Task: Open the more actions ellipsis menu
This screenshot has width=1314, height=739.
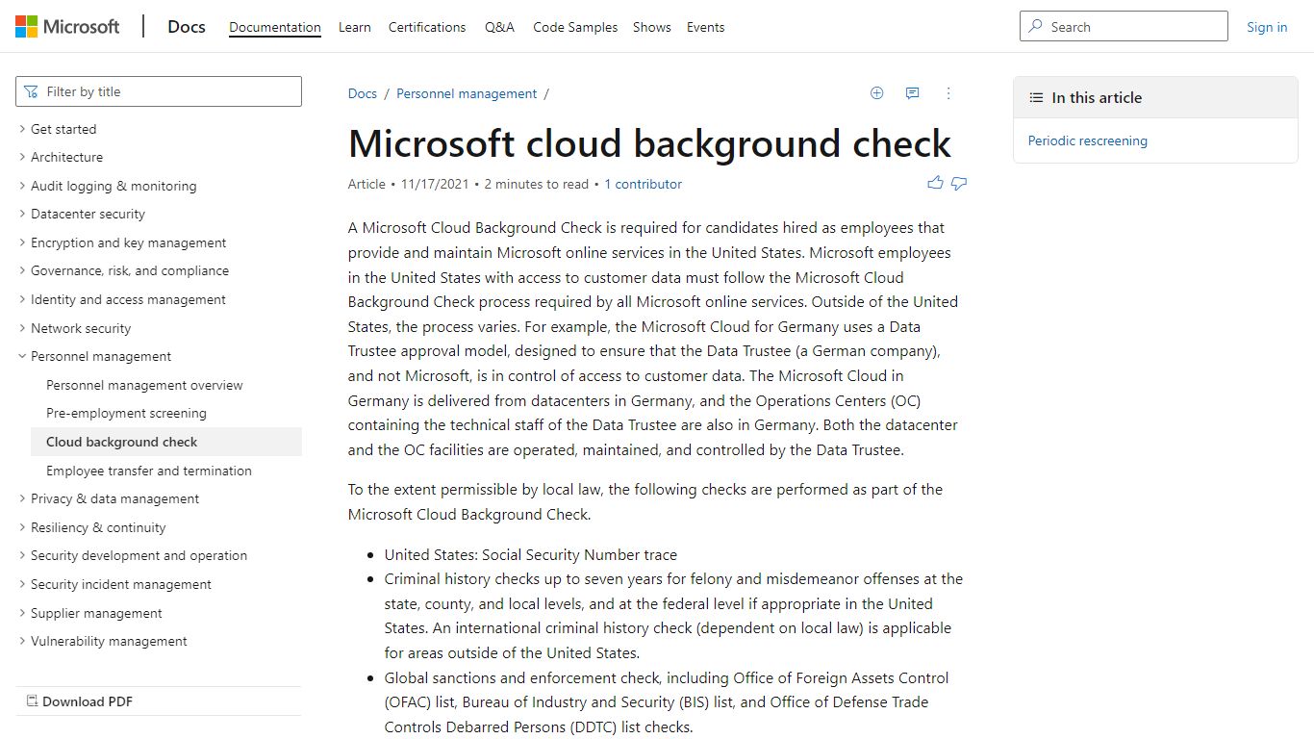Action: (948, 93)
